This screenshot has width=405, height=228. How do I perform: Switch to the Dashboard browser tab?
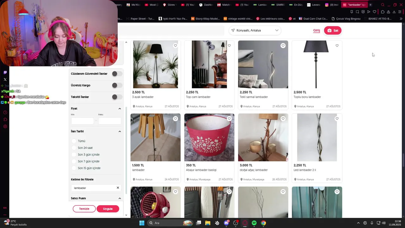pos(206,5)
